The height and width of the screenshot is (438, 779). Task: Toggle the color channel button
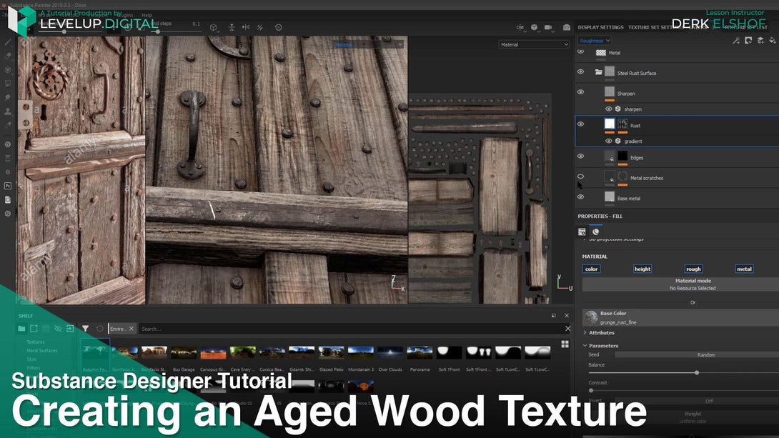click(x=591, y=269)
